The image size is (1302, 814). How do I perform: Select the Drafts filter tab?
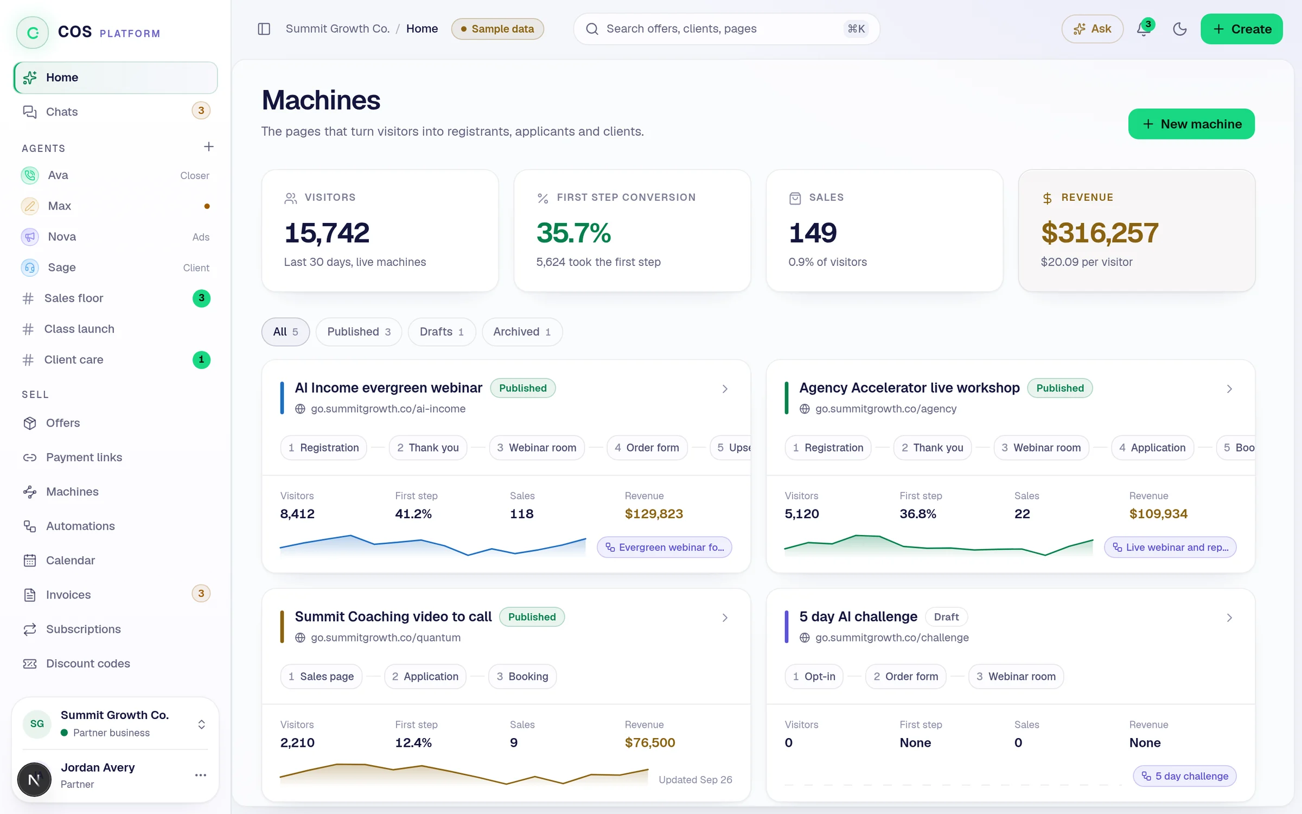tap(442, 332)
